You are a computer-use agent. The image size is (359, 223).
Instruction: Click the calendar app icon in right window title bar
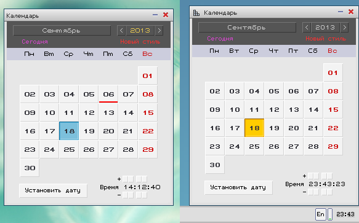click(x=196, y=13)
